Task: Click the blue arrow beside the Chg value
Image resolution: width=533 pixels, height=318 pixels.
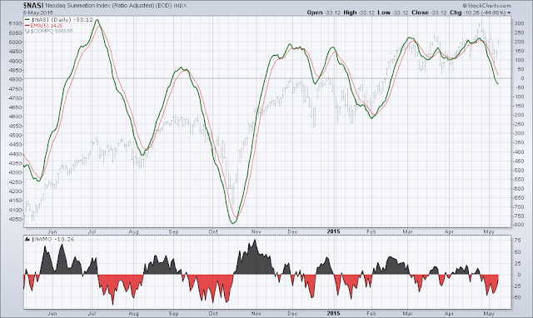Action: click(509, 13)
